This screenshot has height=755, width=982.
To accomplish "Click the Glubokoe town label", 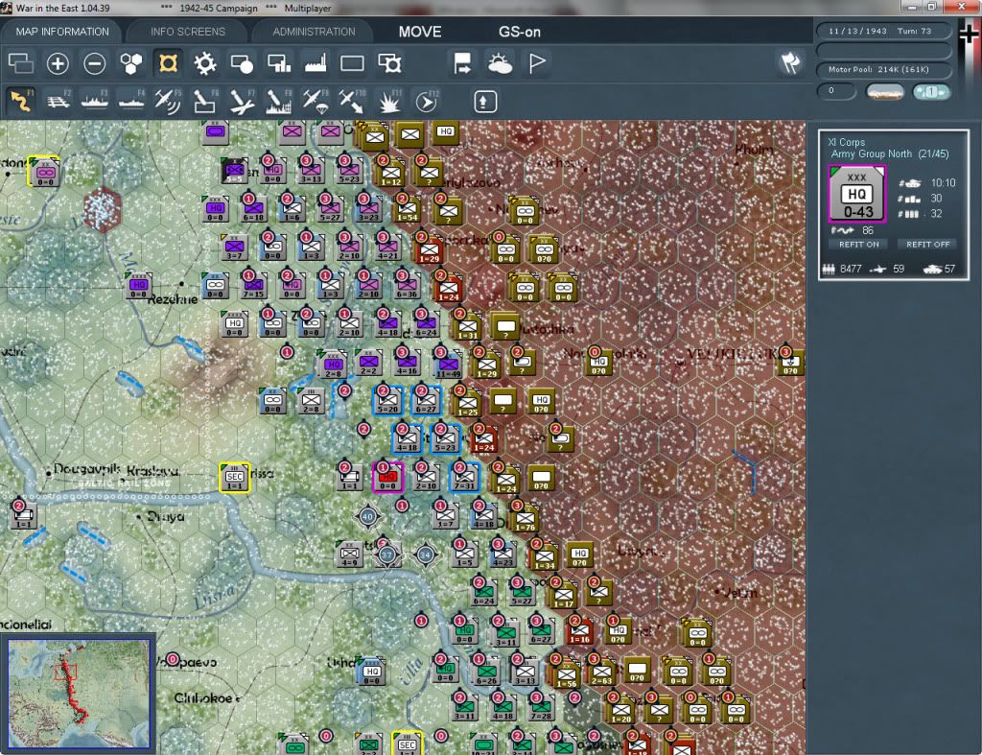I will (203, 698).
